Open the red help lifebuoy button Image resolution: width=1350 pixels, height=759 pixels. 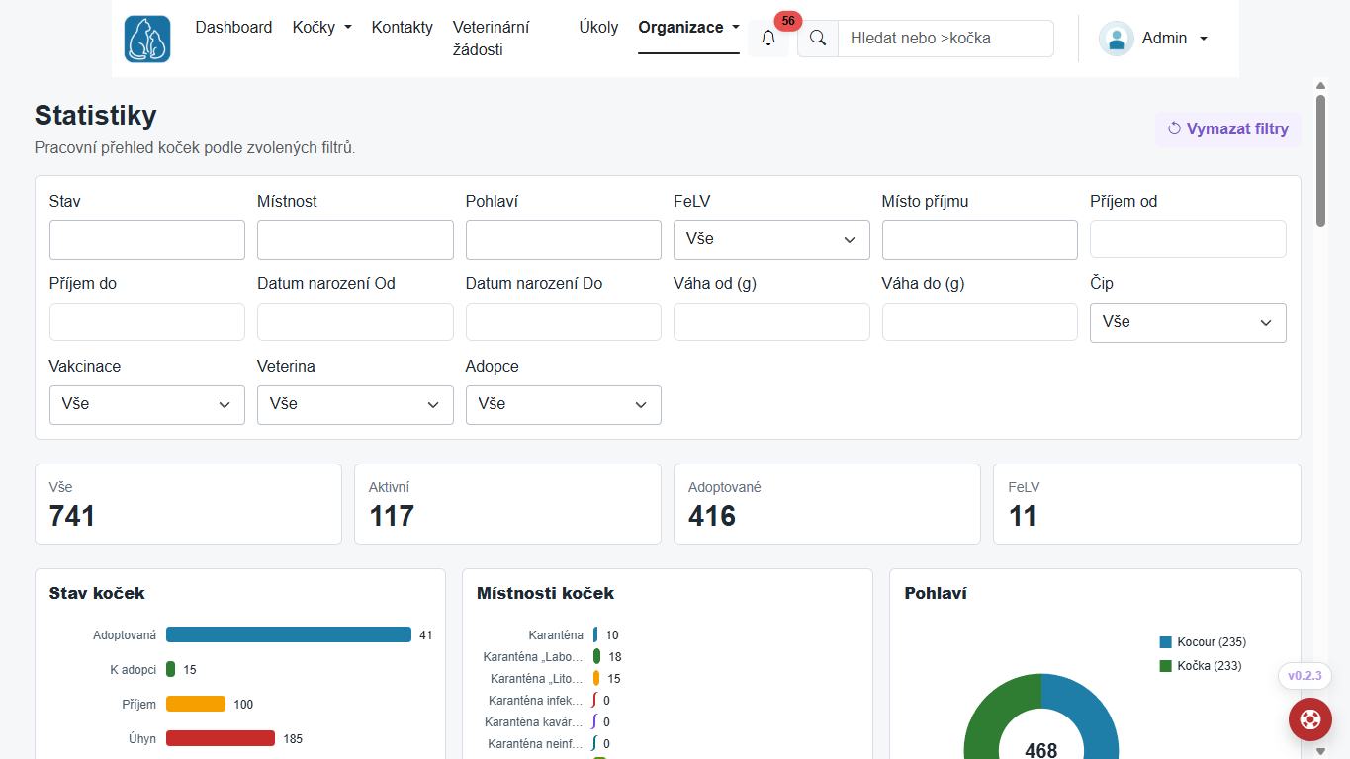click(1310, 718)
